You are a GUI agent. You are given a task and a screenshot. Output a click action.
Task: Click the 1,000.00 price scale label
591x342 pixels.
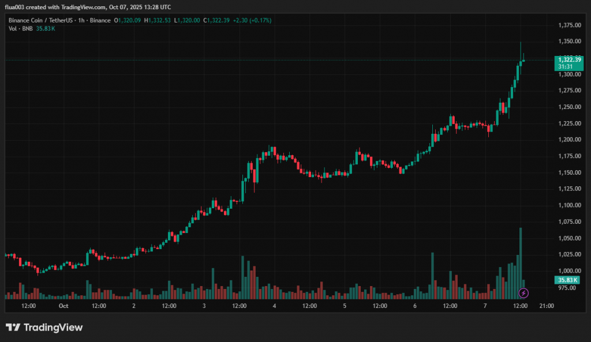(570, 271)
